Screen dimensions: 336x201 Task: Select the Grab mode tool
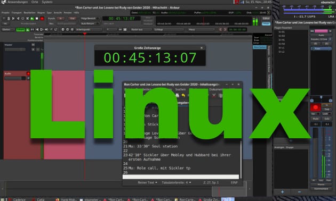coord(27,29)
